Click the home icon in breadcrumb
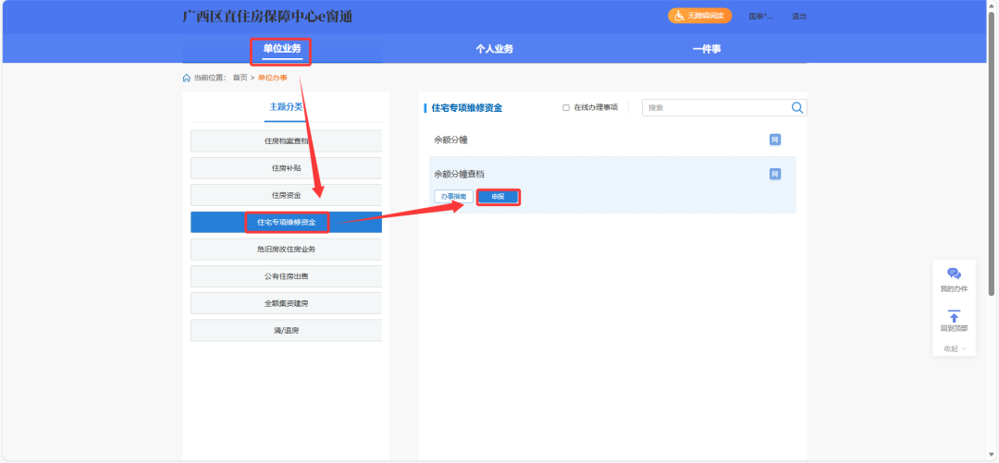Screen dimensions: 999x463 (187, 78)
